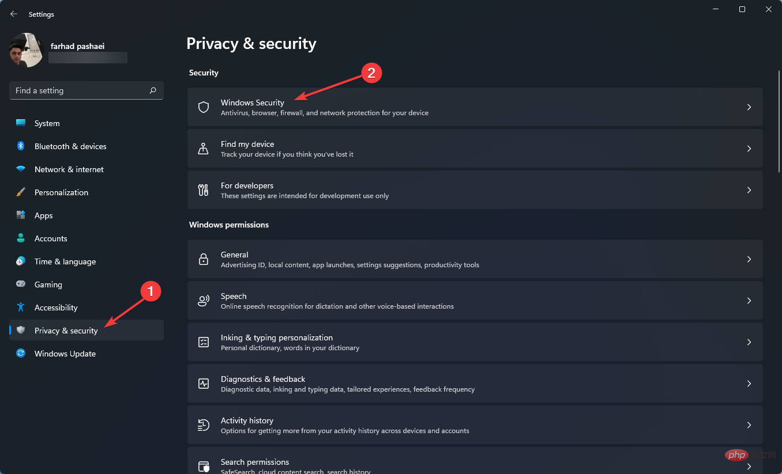Open System settings category
Screen dimensions: 782x474
[87, 123]
